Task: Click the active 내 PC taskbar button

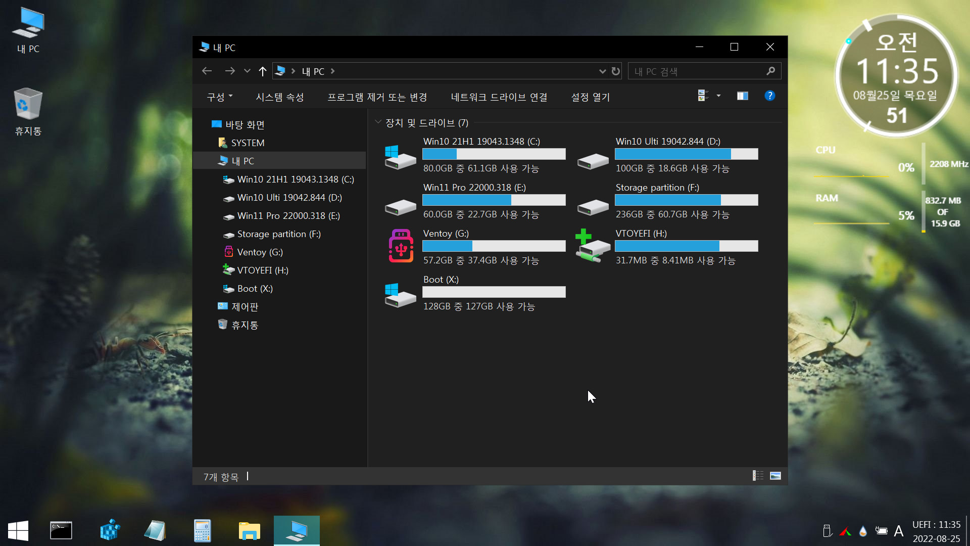Action: click(x=297, y=531)
